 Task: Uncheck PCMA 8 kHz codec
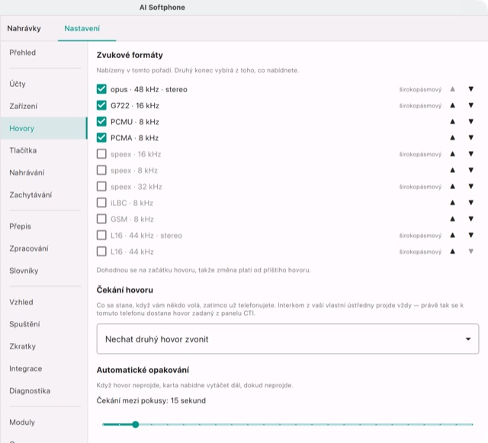coord(101,137)
